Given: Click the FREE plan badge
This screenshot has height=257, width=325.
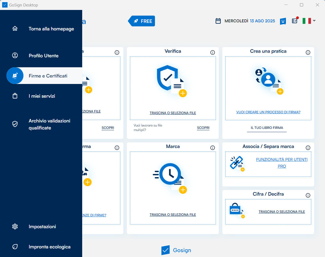Looking at the screenshot, I should coord(142,21).
